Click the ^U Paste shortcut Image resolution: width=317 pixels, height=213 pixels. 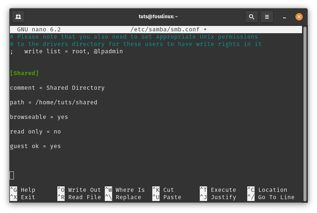click(167, 197)
